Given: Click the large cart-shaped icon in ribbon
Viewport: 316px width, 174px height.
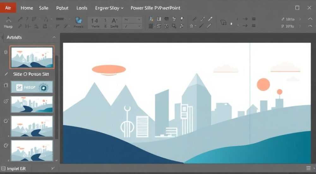Looking at the screenshot, I should pyautogui.click(x=223, y=22).
